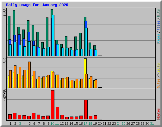This screenshot has width=162, height=127.
Task: Click the cyan Pages bar for day 17
Action: point(86,42)
